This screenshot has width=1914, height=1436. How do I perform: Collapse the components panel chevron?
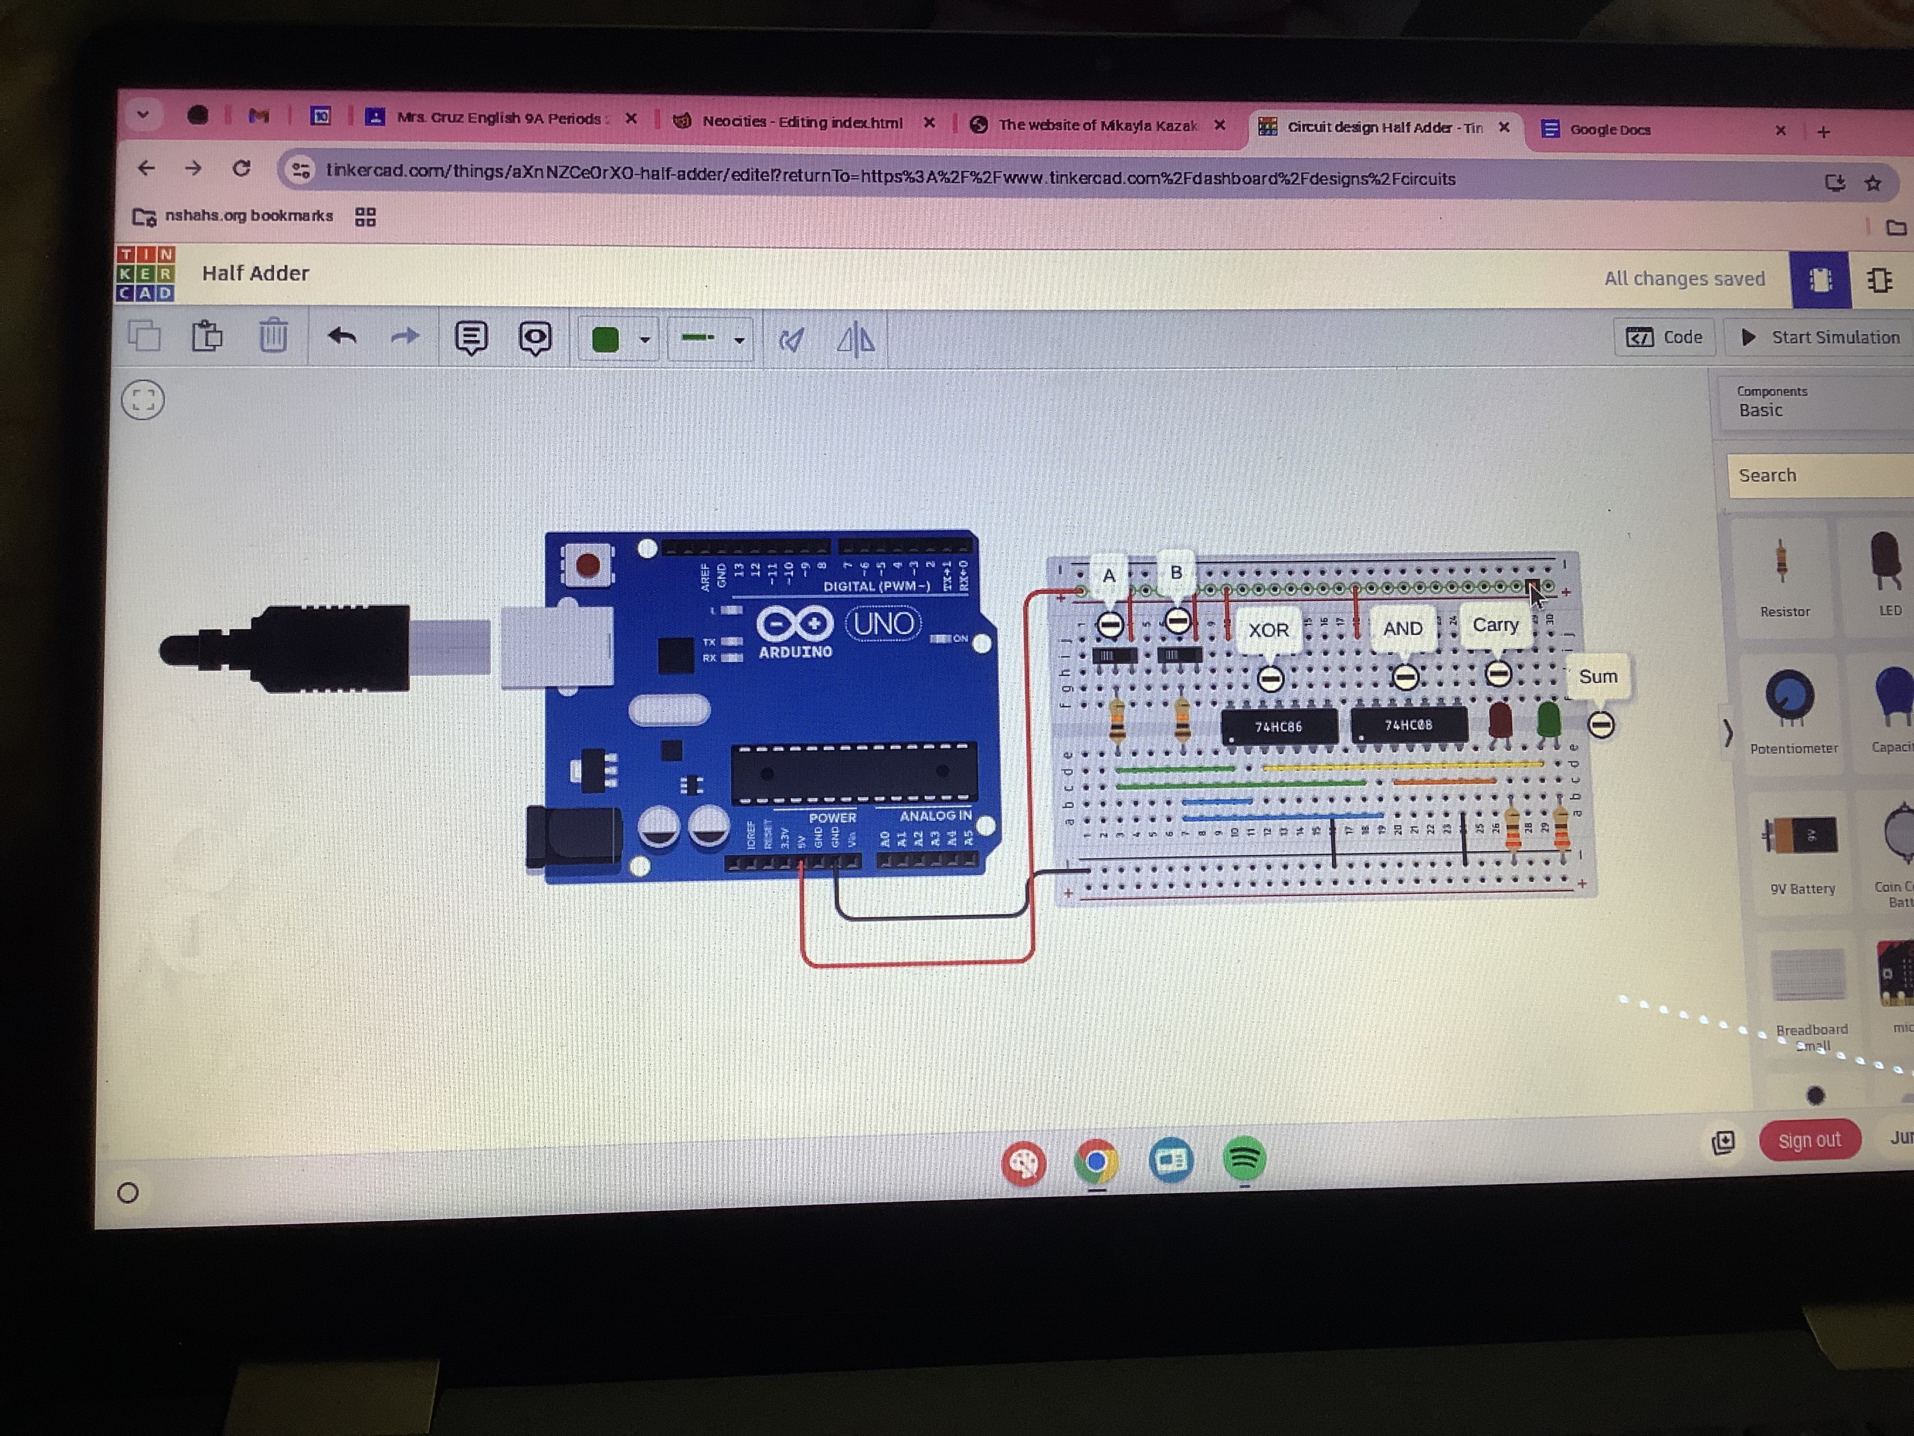(x=1727, y=733)
